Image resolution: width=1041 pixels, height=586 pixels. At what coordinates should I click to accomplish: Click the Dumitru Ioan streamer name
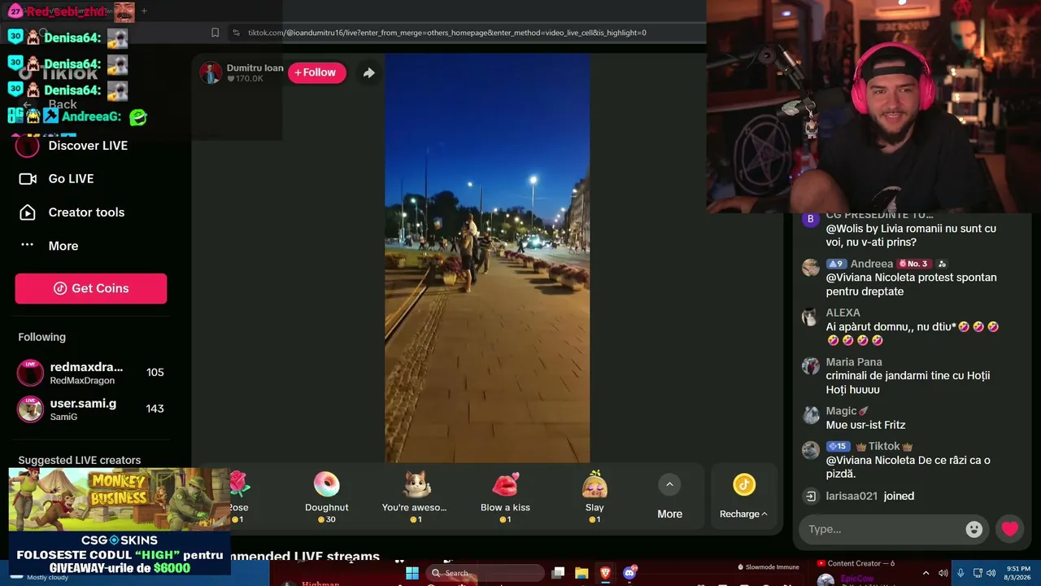click(x=255, y=68)
